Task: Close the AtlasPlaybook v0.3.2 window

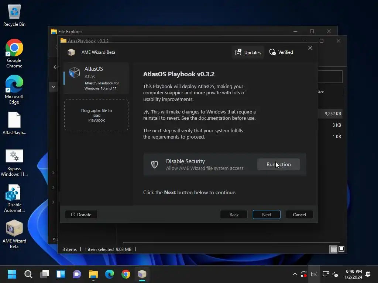Action: [x=339, y=41]
